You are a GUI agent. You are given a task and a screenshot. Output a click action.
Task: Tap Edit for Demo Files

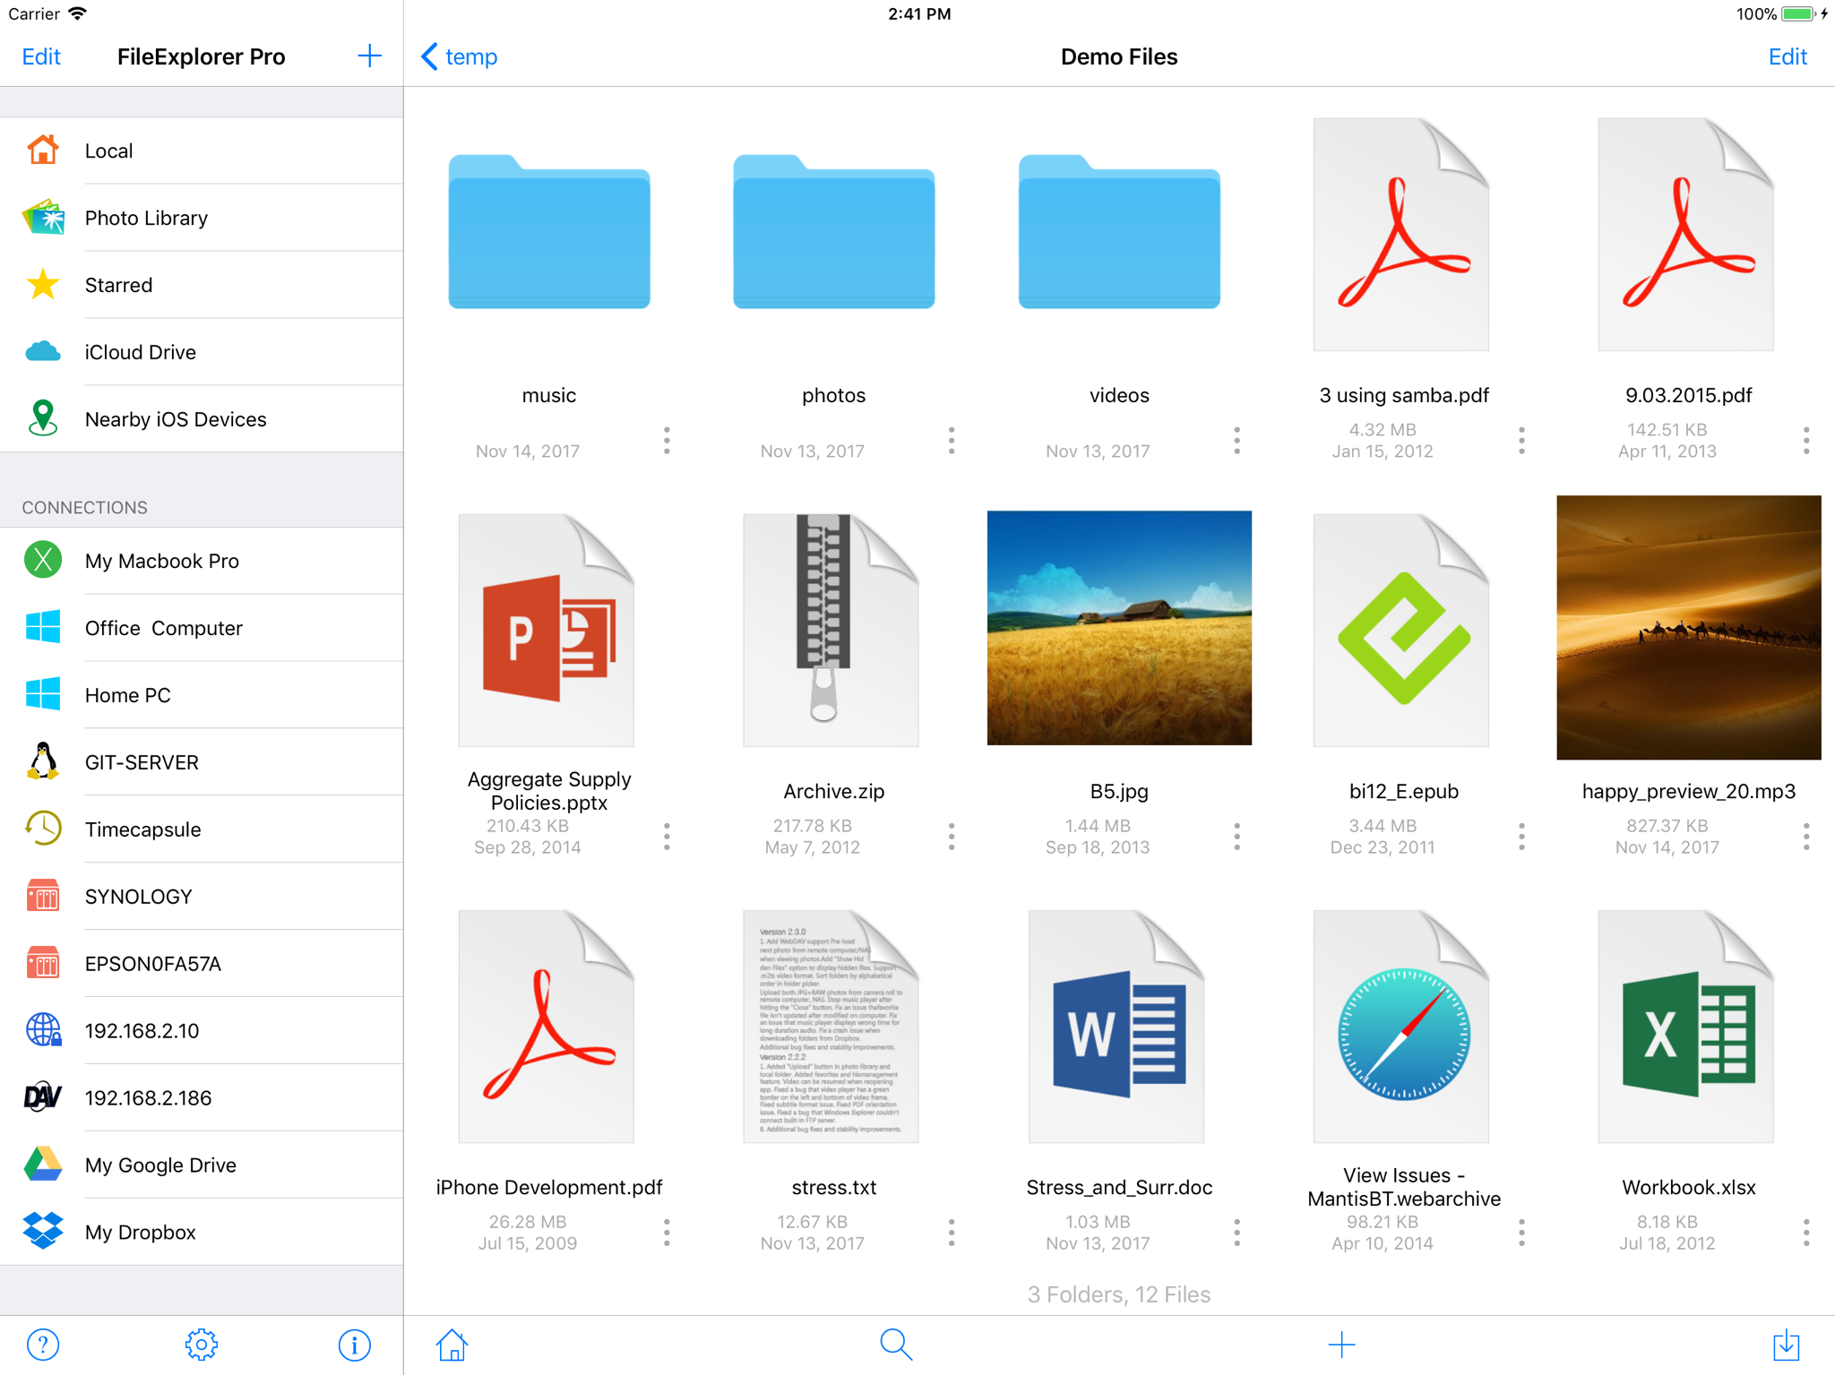coord(1788,56)
